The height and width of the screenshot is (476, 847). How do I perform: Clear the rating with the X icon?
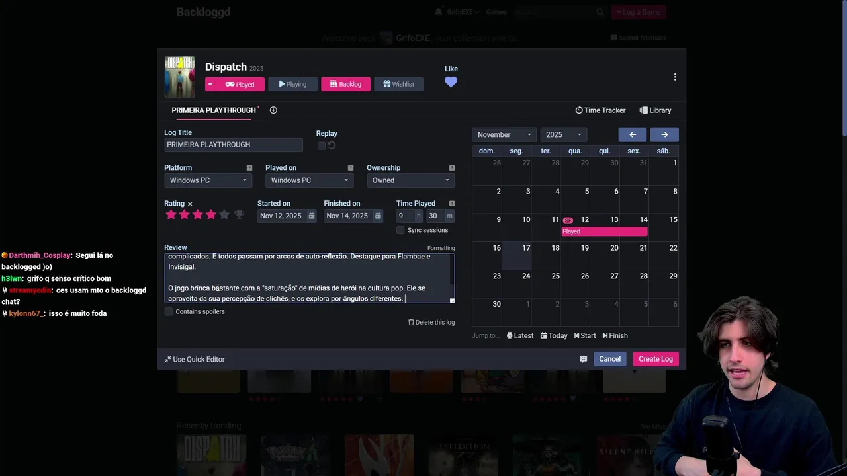click(190, 204)
